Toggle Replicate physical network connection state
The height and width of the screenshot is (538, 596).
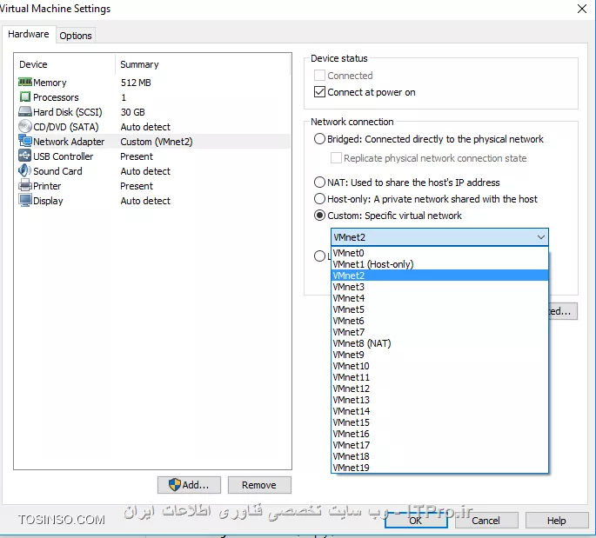point(336,158)
